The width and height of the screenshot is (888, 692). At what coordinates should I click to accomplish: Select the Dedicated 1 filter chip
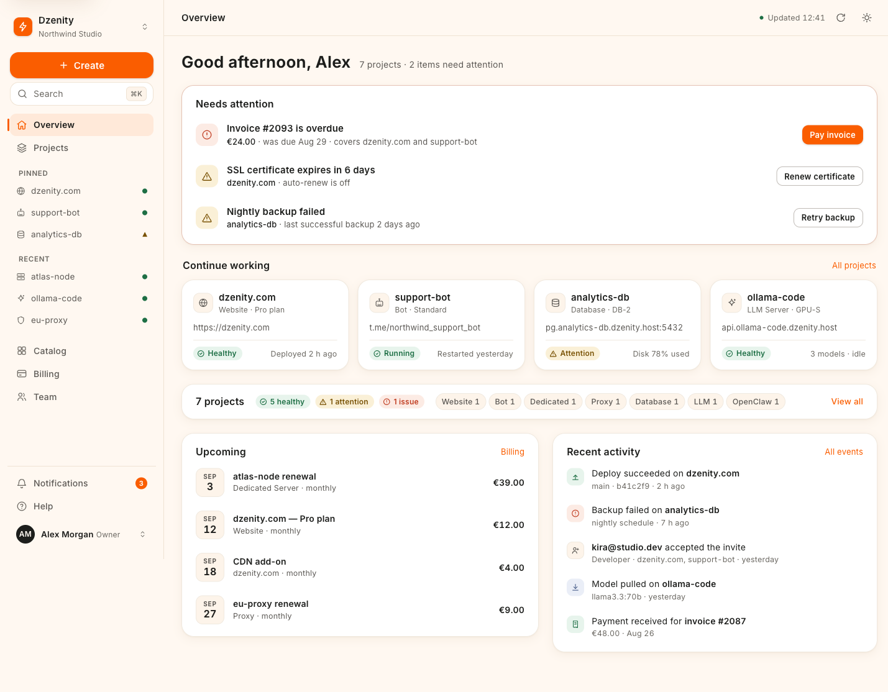click(553, 402)
